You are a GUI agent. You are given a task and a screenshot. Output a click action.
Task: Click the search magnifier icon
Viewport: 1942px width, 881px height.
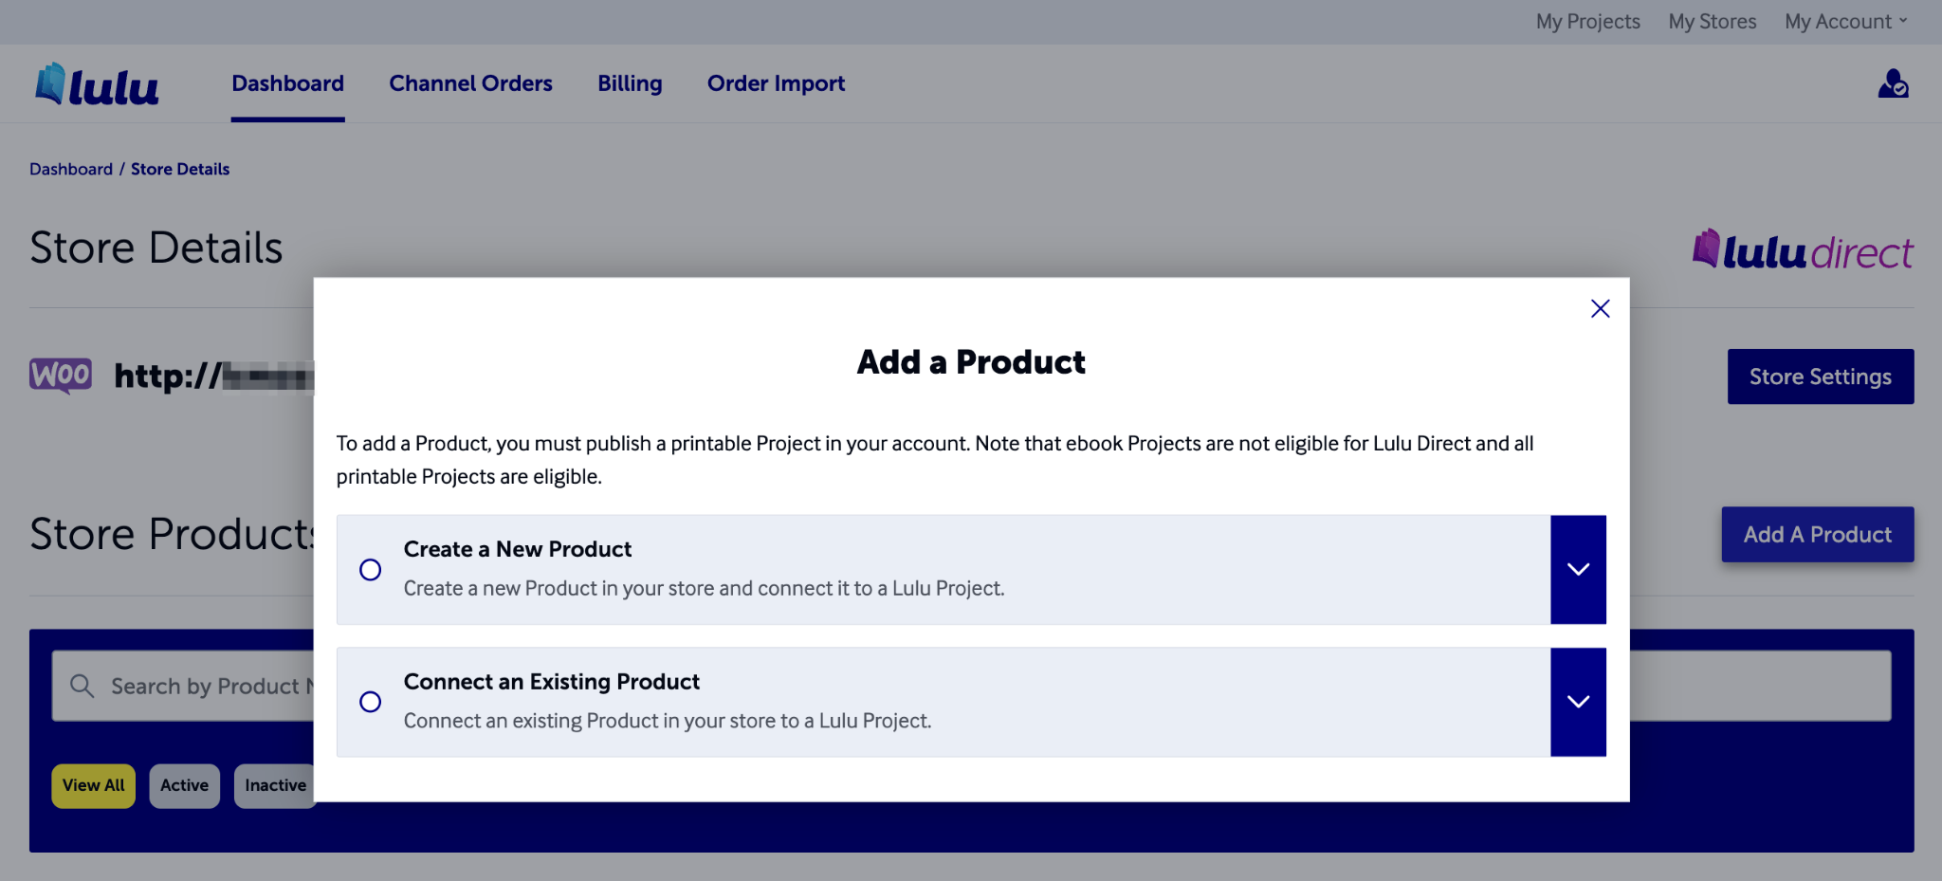click(82, 686)
